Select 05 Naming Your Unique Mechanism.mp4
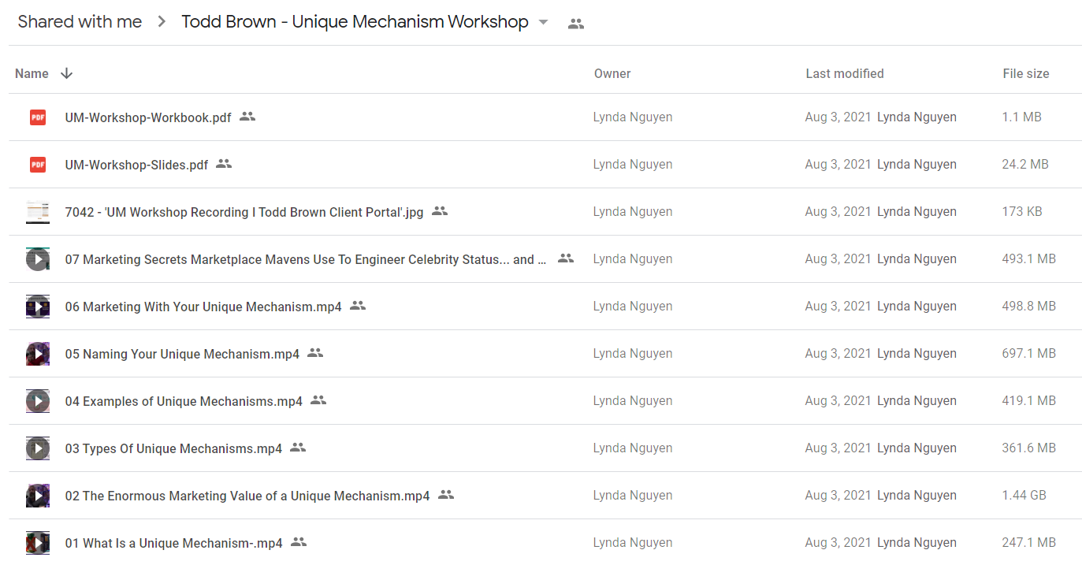This screenshot has width=1082, height=565. [182, 354]
